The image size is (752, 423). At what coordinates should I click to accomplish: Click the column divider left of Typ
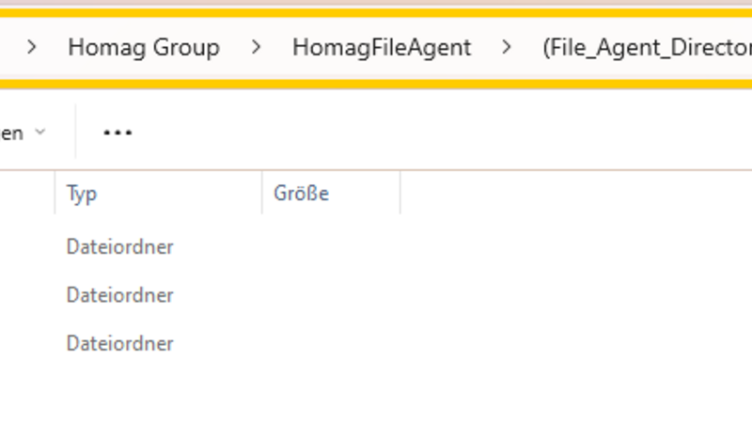[55, 194]
